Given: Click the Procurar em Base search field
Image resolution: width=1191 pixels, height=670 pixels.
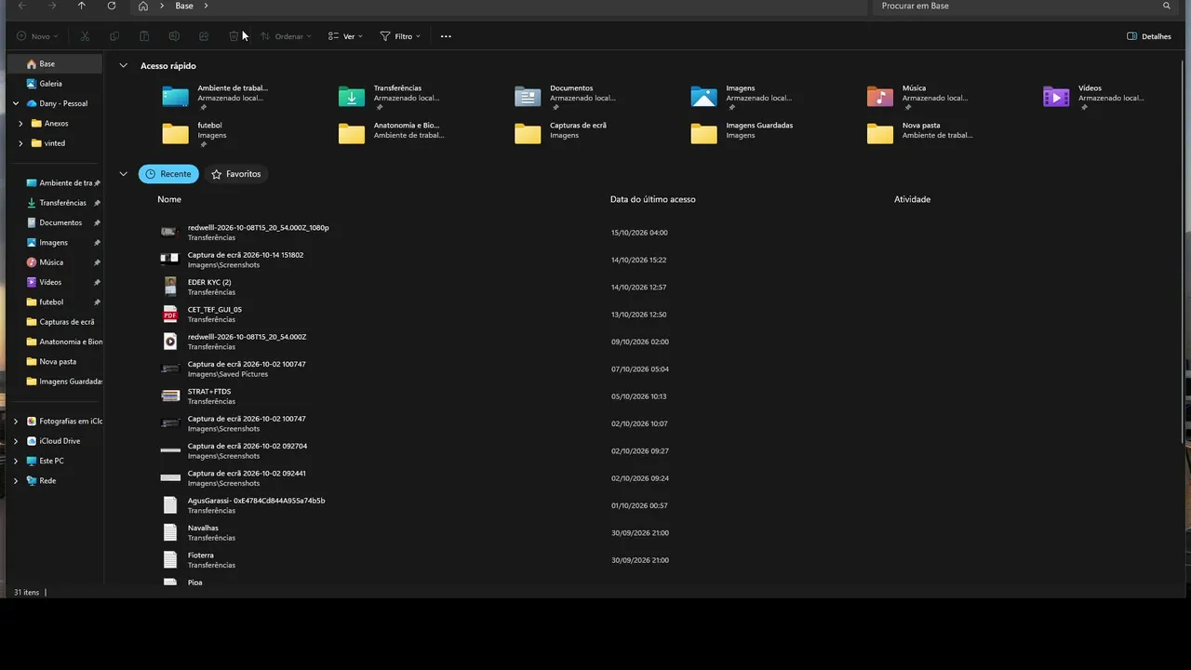Looking at the screenshot, I should [1024, 6].
